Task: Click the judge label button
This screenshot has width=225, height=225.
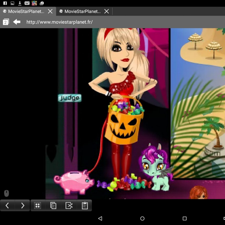Action: tap(69, 98)
